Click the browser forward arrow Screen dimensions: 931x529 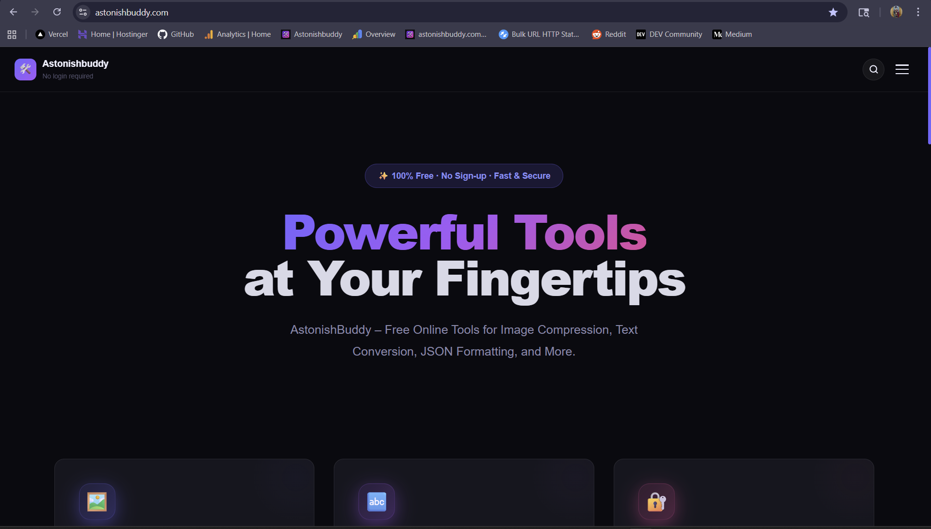(35, 12)
